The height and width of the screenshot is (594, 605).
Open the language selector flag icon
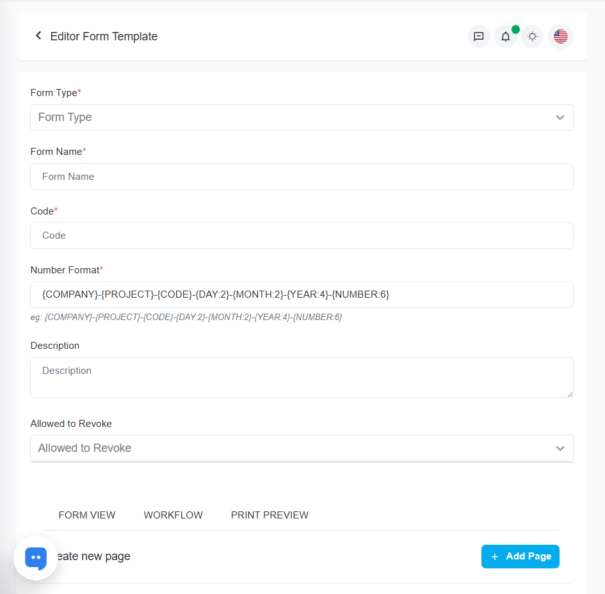tap(561, 36)
